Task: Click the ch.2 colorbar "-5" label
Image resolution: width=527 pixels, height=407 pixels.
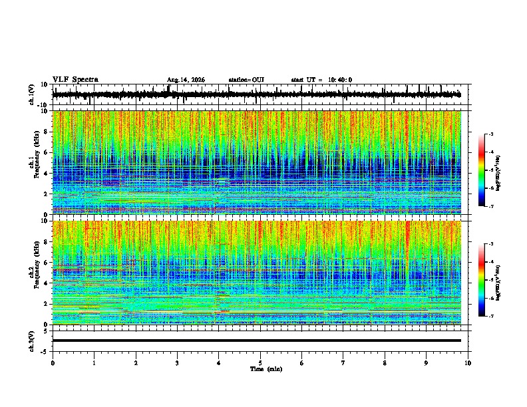Action: [491, 280]
